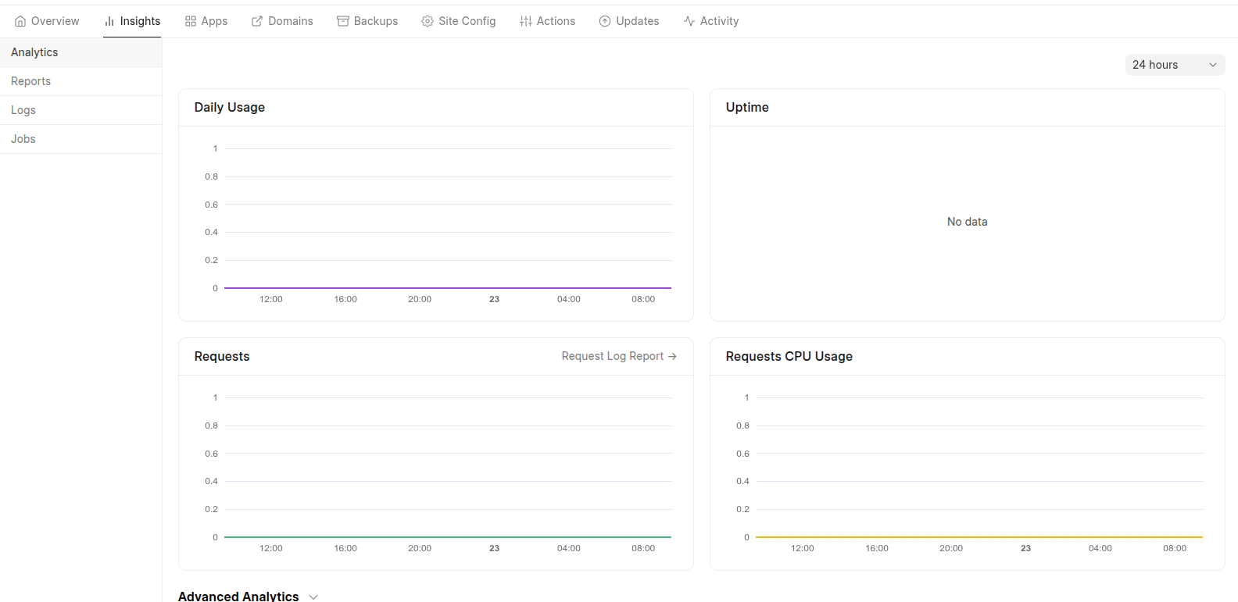Expand the Advanced Analytics section chevron
Viewport: 1238px width, 602px height.
click(x=313, y=597)
